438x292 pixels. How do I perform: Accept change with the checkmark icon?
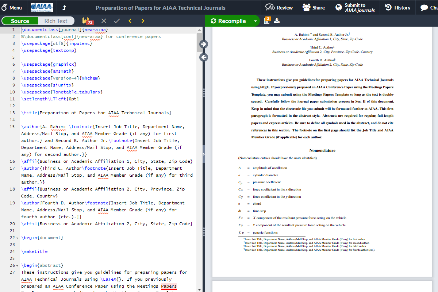click(x=117, y=21)
